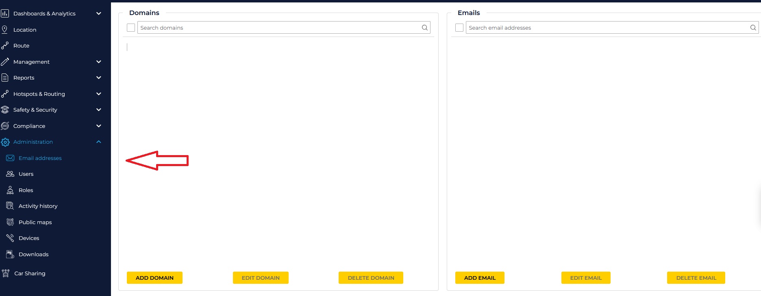Expand Safety & Security chevron
Image resolution: width=761 pixels, height=296 pixels.
[x=98, y=110]
